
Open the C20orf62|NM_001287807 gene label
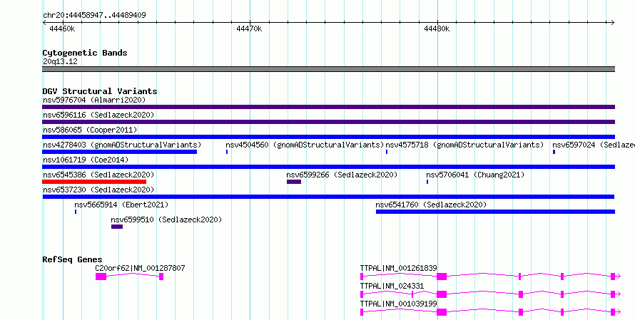click(x=140, y=268)
